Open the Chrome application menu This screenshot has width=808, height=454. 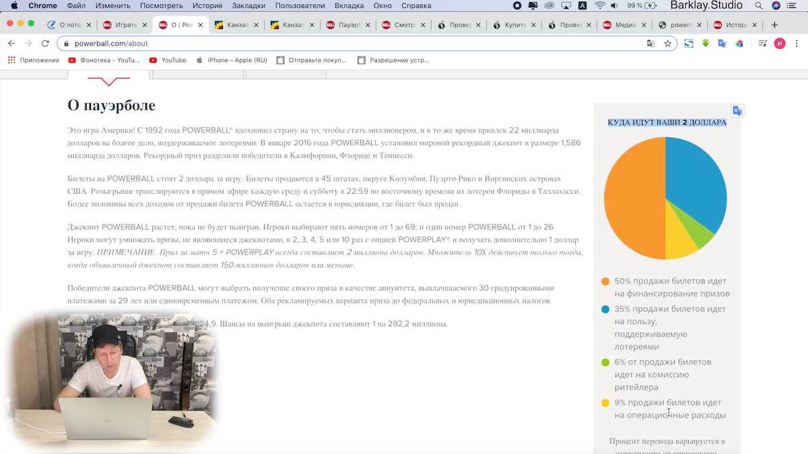point(42,5)
